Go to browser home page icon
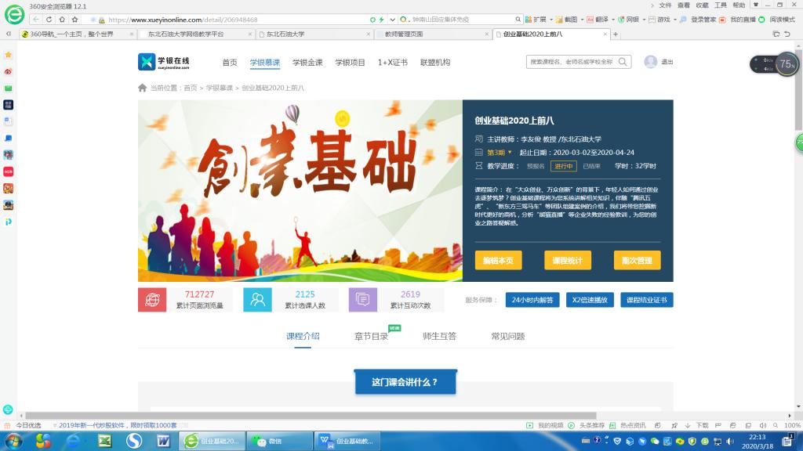Image resolution: width=803 pixels, height=451 pixels. [x=62, y=19]
